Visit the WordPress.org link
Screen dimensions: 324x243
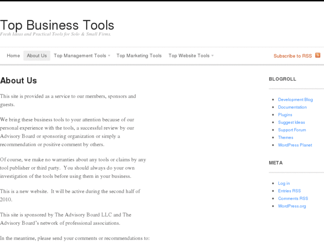click(292, 206)
